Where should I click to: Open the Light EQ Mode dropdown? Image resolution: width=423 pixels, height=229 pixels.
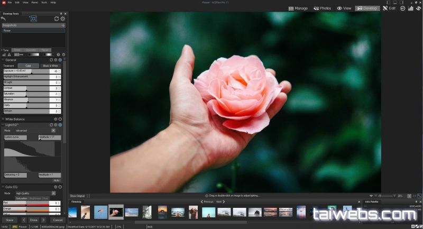[x=53, y=130]
